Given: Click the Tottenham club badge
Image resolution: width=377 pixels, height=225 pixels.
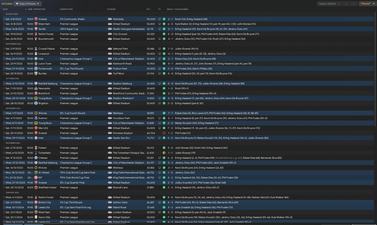Looking at the screenshot, I should point(36,153).
